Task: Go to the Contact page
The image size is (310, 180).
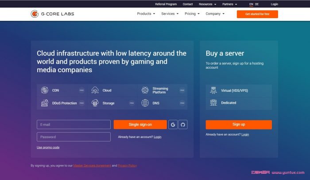Action: [x=188, y=4]
